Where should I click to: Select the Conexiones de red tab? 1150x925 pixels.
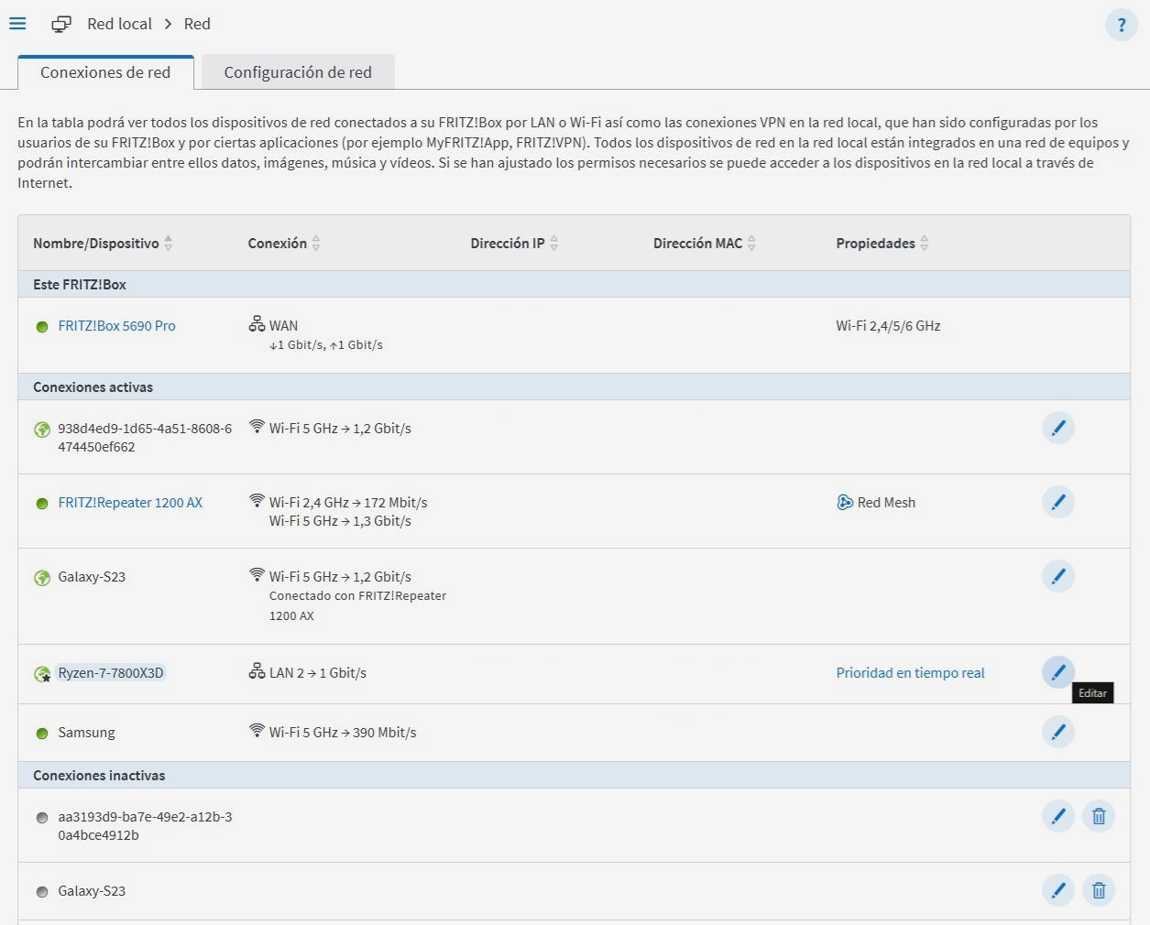pyautogui.click(x=105, y=72)
